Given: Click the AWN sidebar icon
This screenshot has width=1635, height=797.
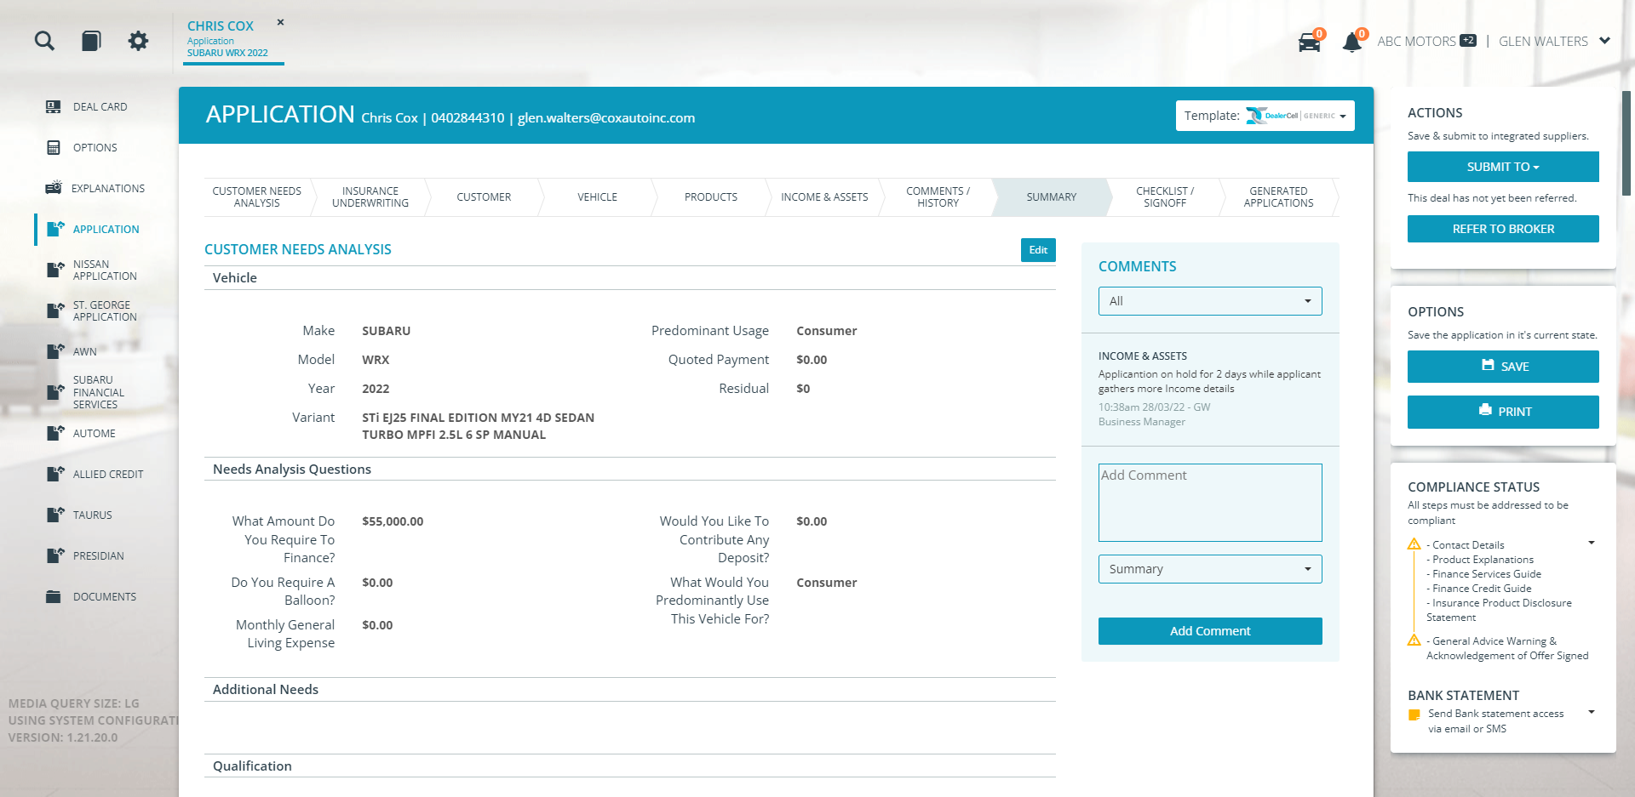Looking at the screenshot, I should point(55,351).
